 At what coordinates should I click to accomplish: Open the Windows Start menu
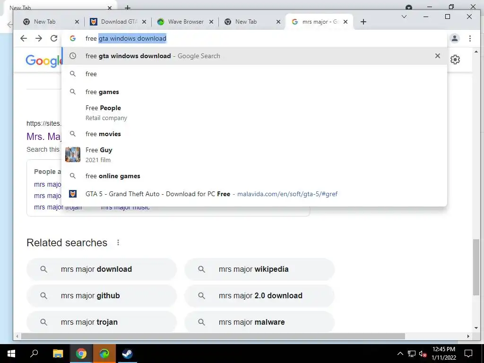tap(11, 354)
